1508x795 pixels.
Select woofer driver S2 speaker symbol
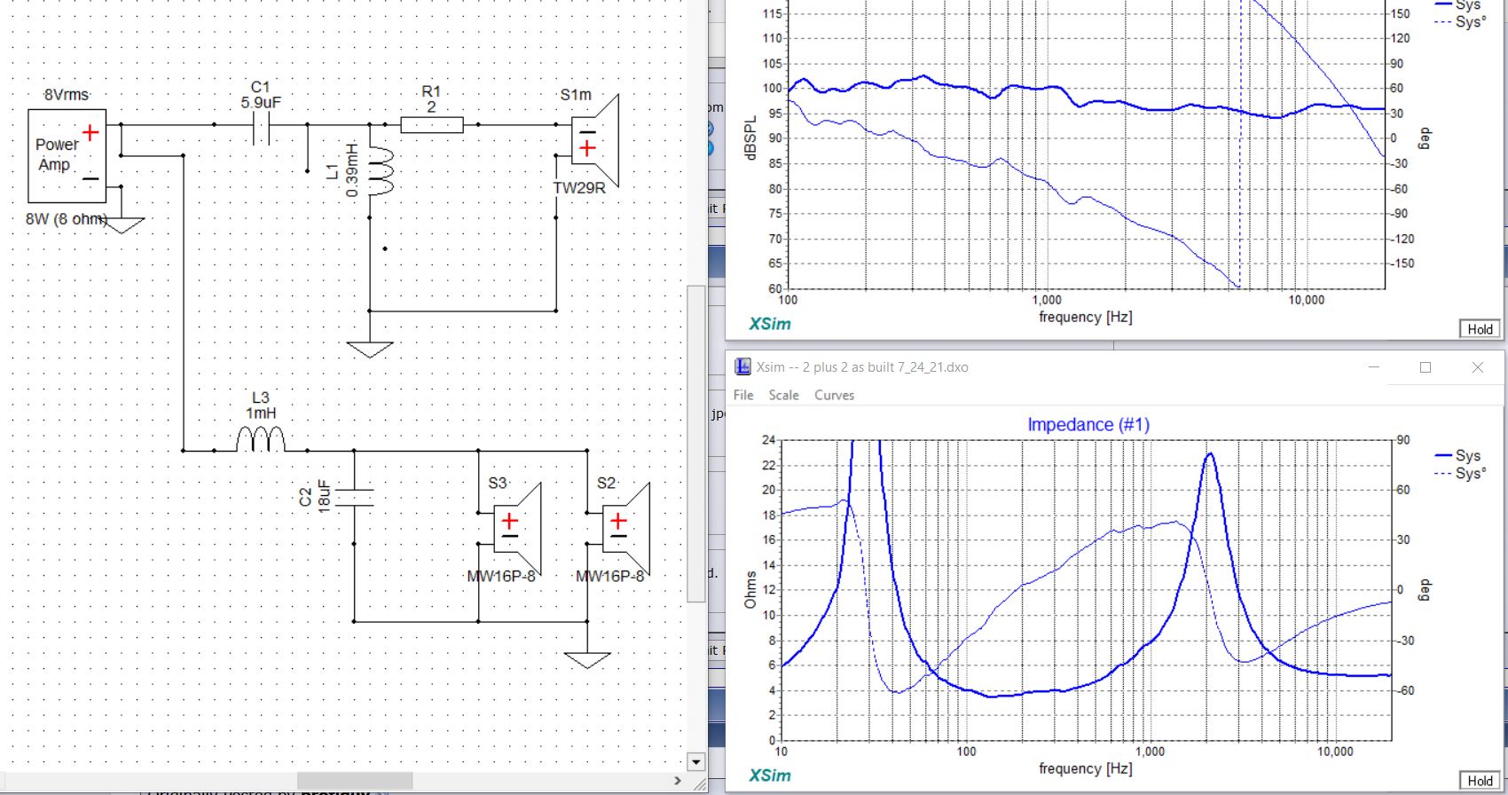[626, 530]
